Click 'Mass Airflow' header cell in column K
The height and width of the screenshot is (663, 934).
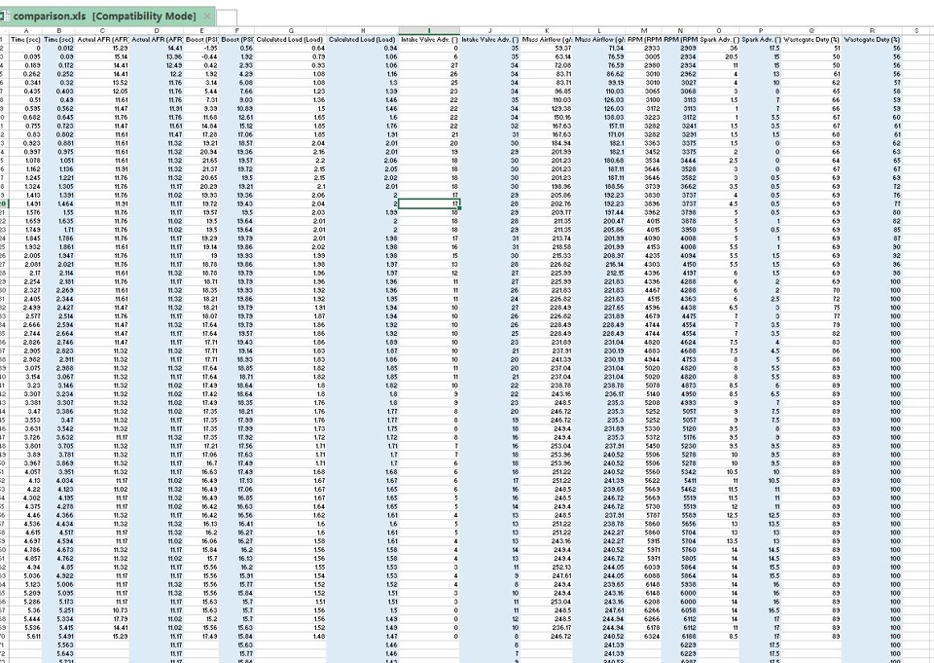pyautogui.click(x=547, y=39)
